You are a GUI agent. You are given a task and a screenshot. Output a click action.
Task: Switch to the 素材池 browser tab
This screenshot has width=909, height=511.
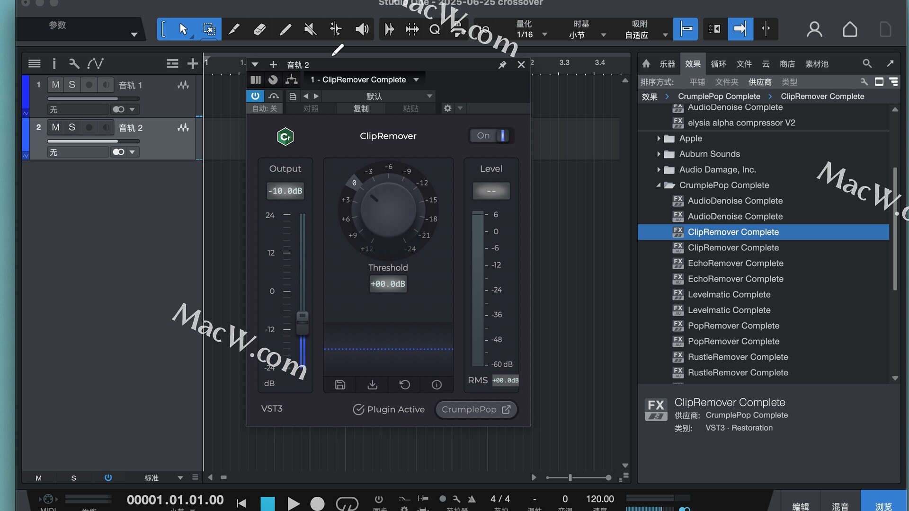click(x=817, y=63)
